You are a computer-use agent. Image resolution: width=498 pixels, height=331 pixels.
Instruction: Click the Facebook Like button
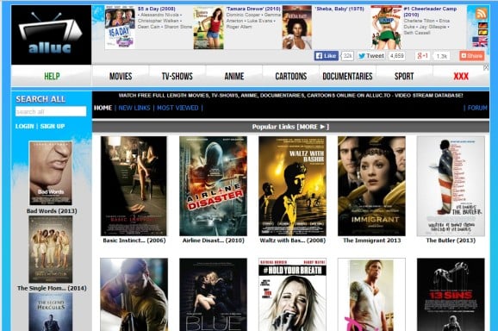(x=327, y=56)
